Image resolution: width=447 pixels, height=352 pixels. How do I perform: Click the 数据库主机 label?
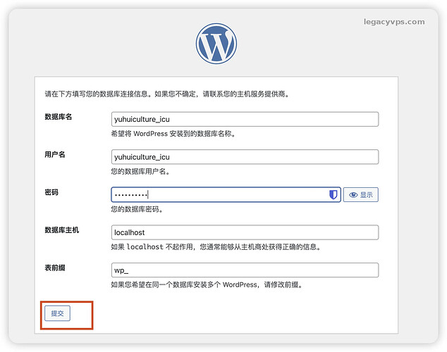point(61,230)
